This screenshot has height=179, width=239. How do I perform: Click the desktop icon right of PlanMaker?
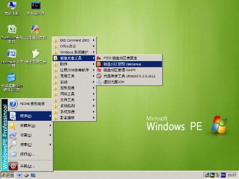(36, 32)
